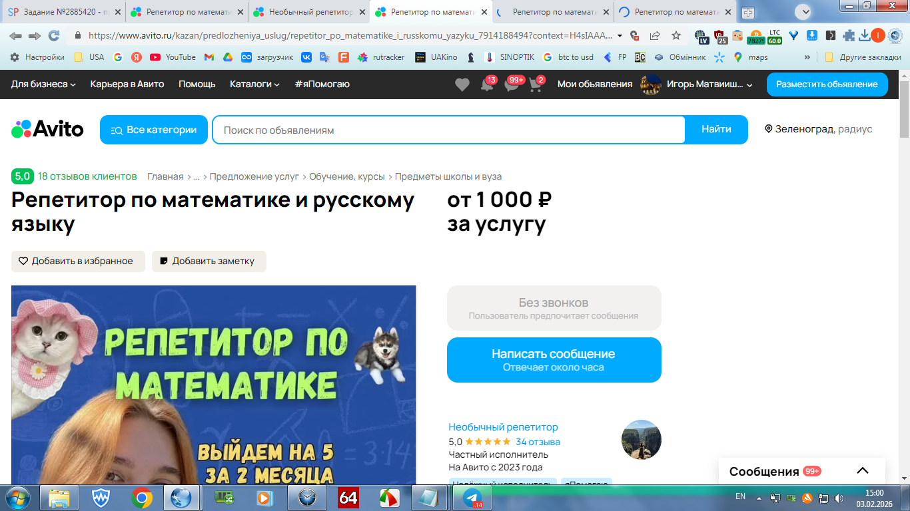Click Добавить в избранное button

[78, 261]
